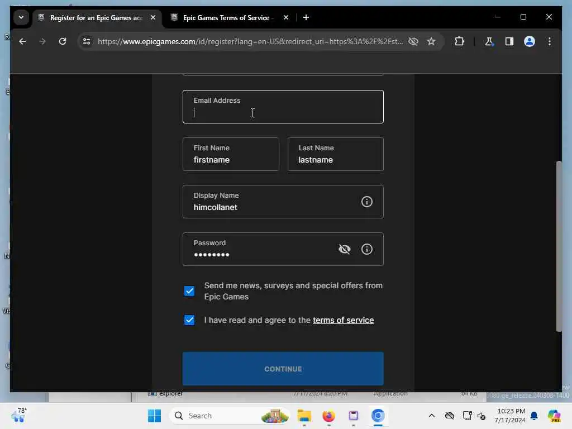Open the weather widget on taskbar

[19, 416]
